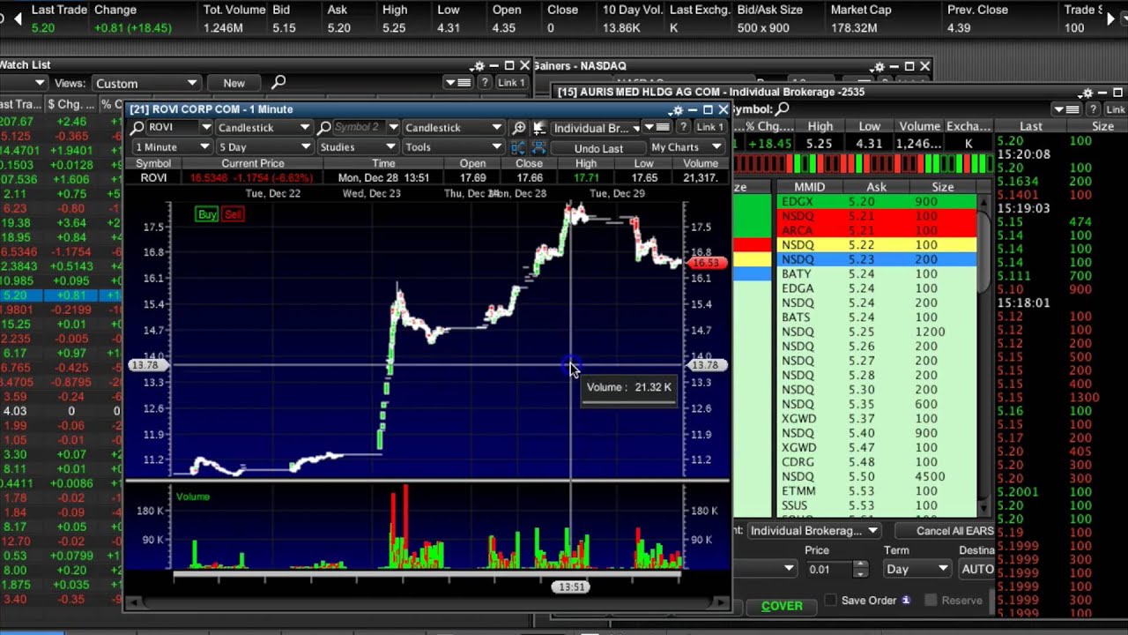Click the ROVI chart horizontal scrollbar
Viewport: 1128px width, 635px height.
(x=427, y=603)
